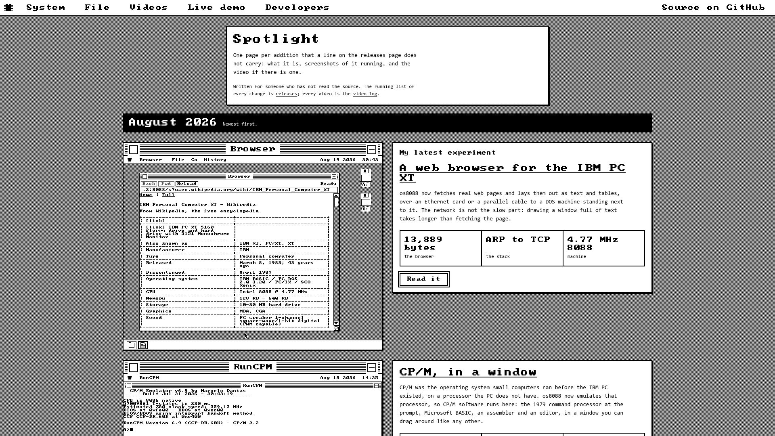Open the A: floppy drive icon
This screenshot has height=436, width=775.
pos(365,178)
